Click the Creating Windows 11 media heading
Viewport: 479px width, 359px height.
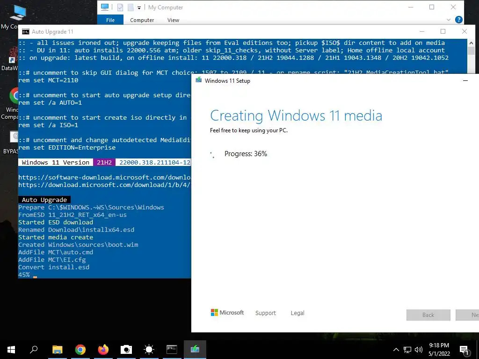pyautogui.click(x=296, y=116)
